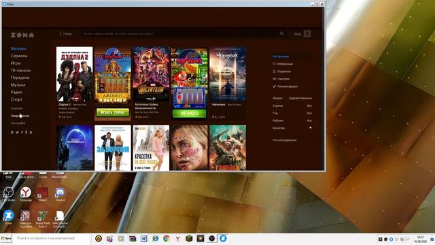
Task: Open the white document file on desktop
Action: 60,219
